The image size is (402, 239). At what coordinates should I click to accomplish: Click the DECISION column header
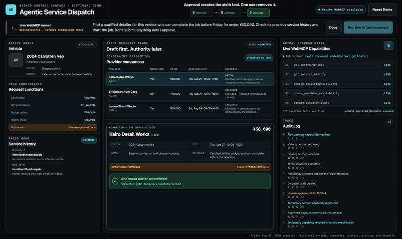[x=231, y=69]
